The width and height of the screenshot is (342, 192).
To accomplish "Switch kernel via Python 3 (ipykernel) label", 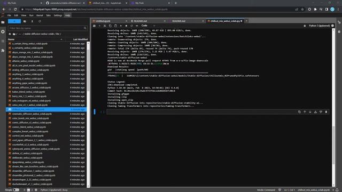I will (x=319, y=26).
